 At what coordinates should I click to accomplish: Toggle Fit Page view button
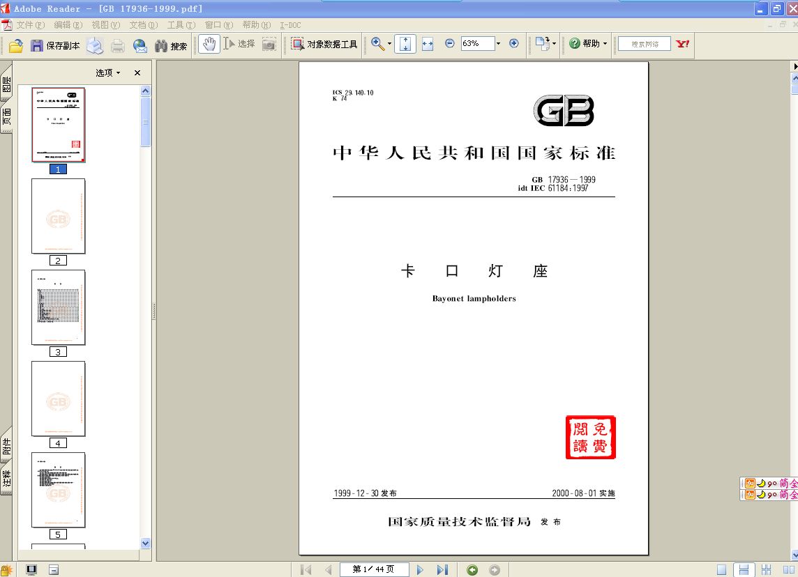tap(405, 44)
